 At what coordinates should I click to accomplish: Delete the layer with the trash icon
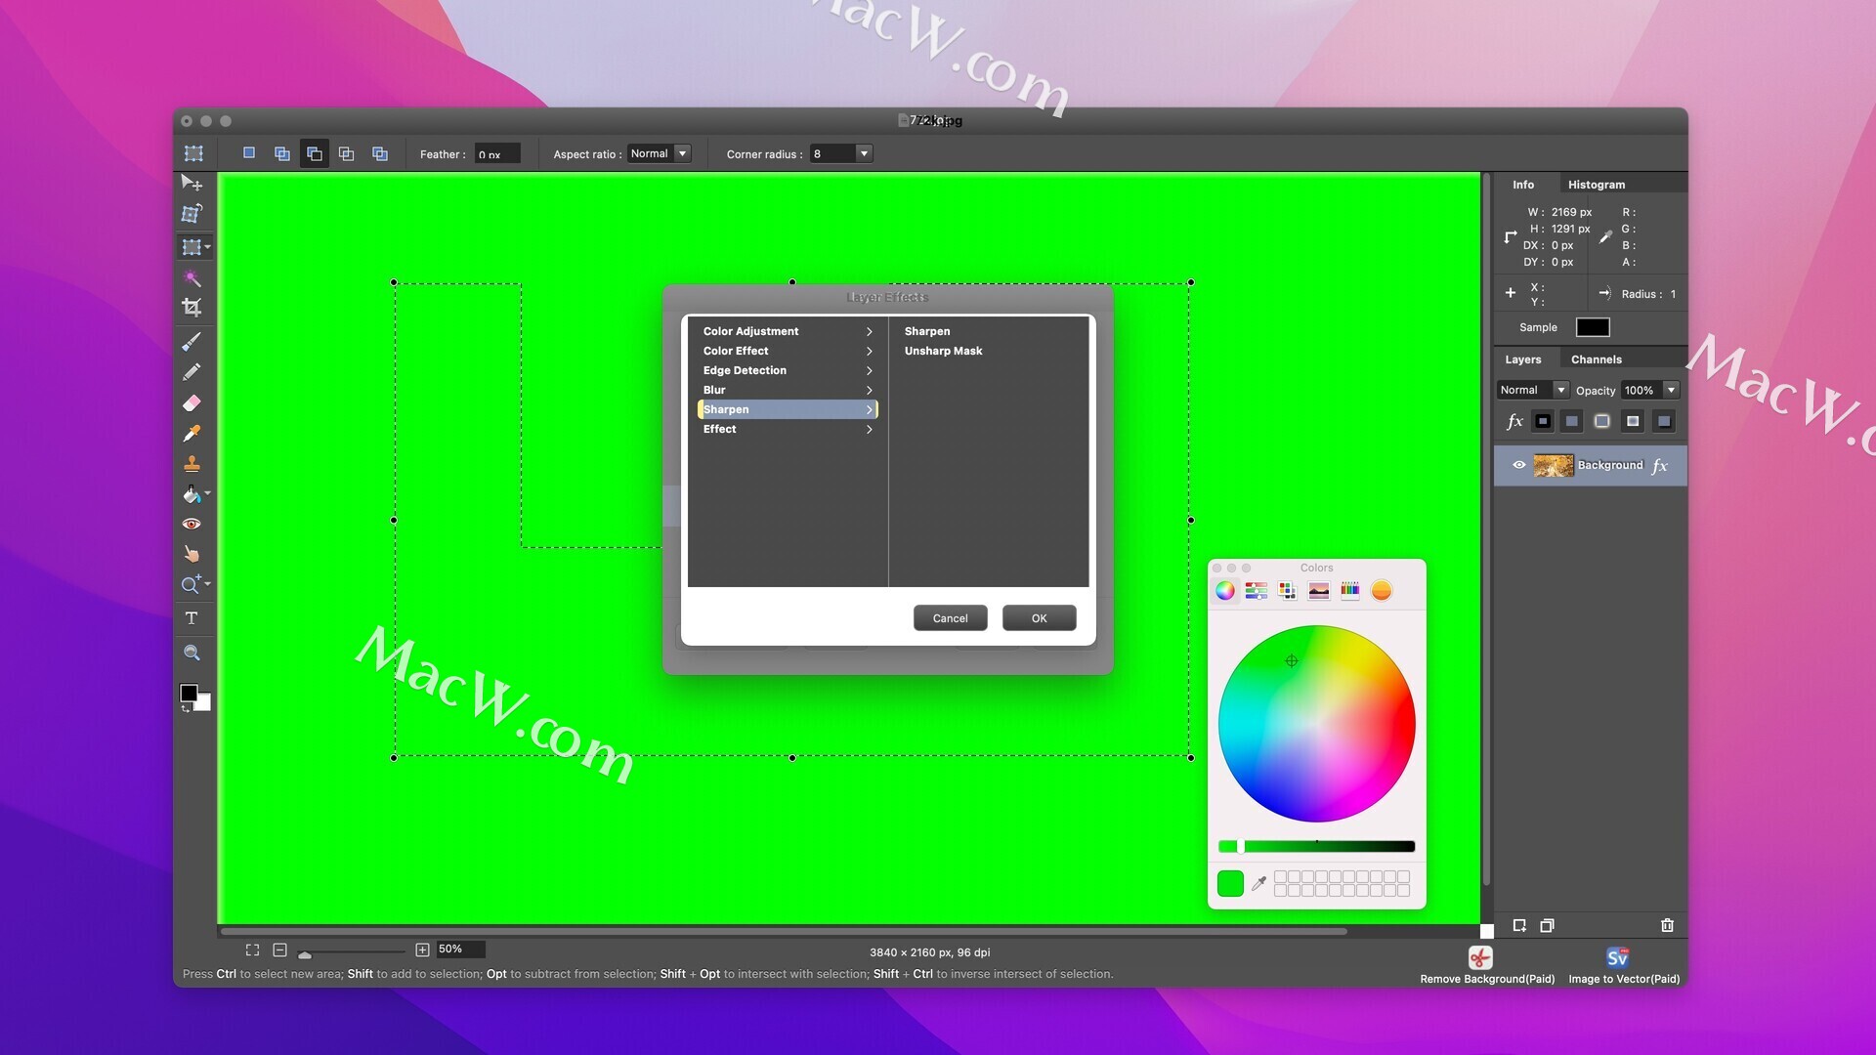pyautogui.click(x=1667, y=925)
